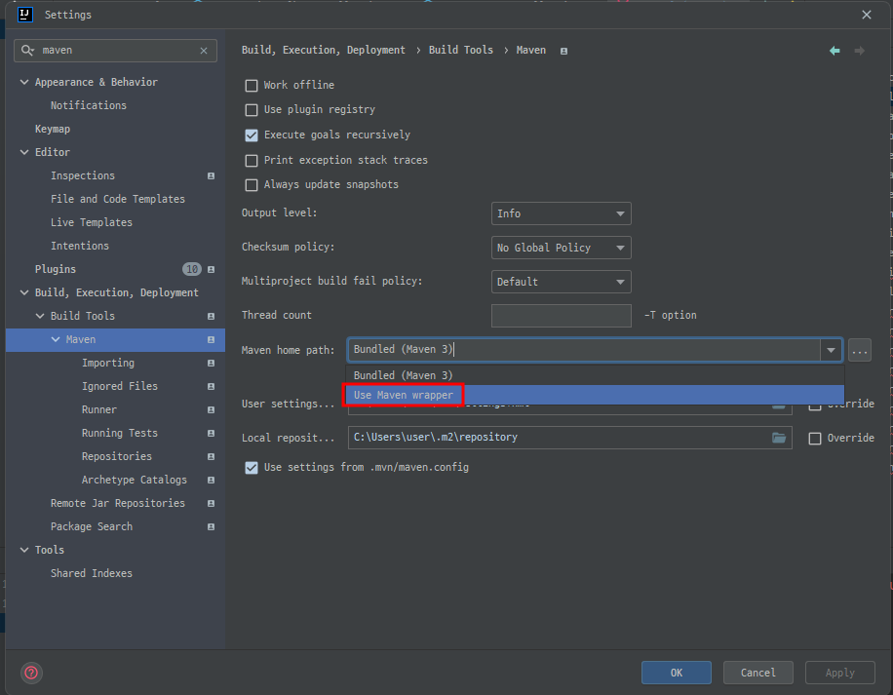Click the Thread count input field
This screenshot has height=695, width=893.
[561, 316]
